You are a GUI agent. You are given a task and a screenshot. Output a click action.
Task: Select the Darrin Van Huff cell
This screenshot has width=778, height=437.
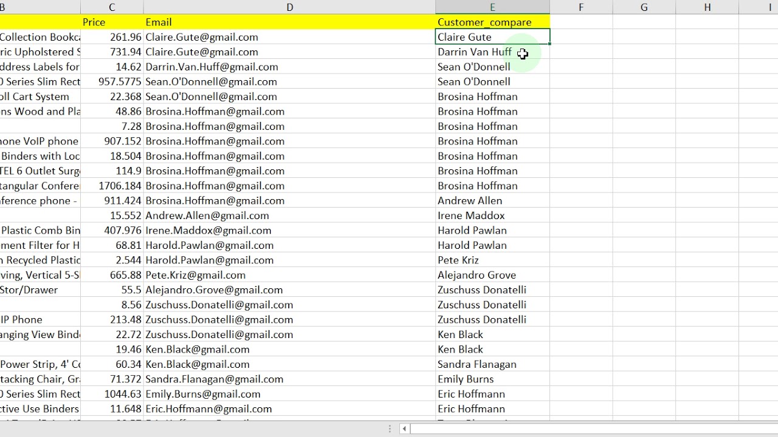(x=492, y=52)
